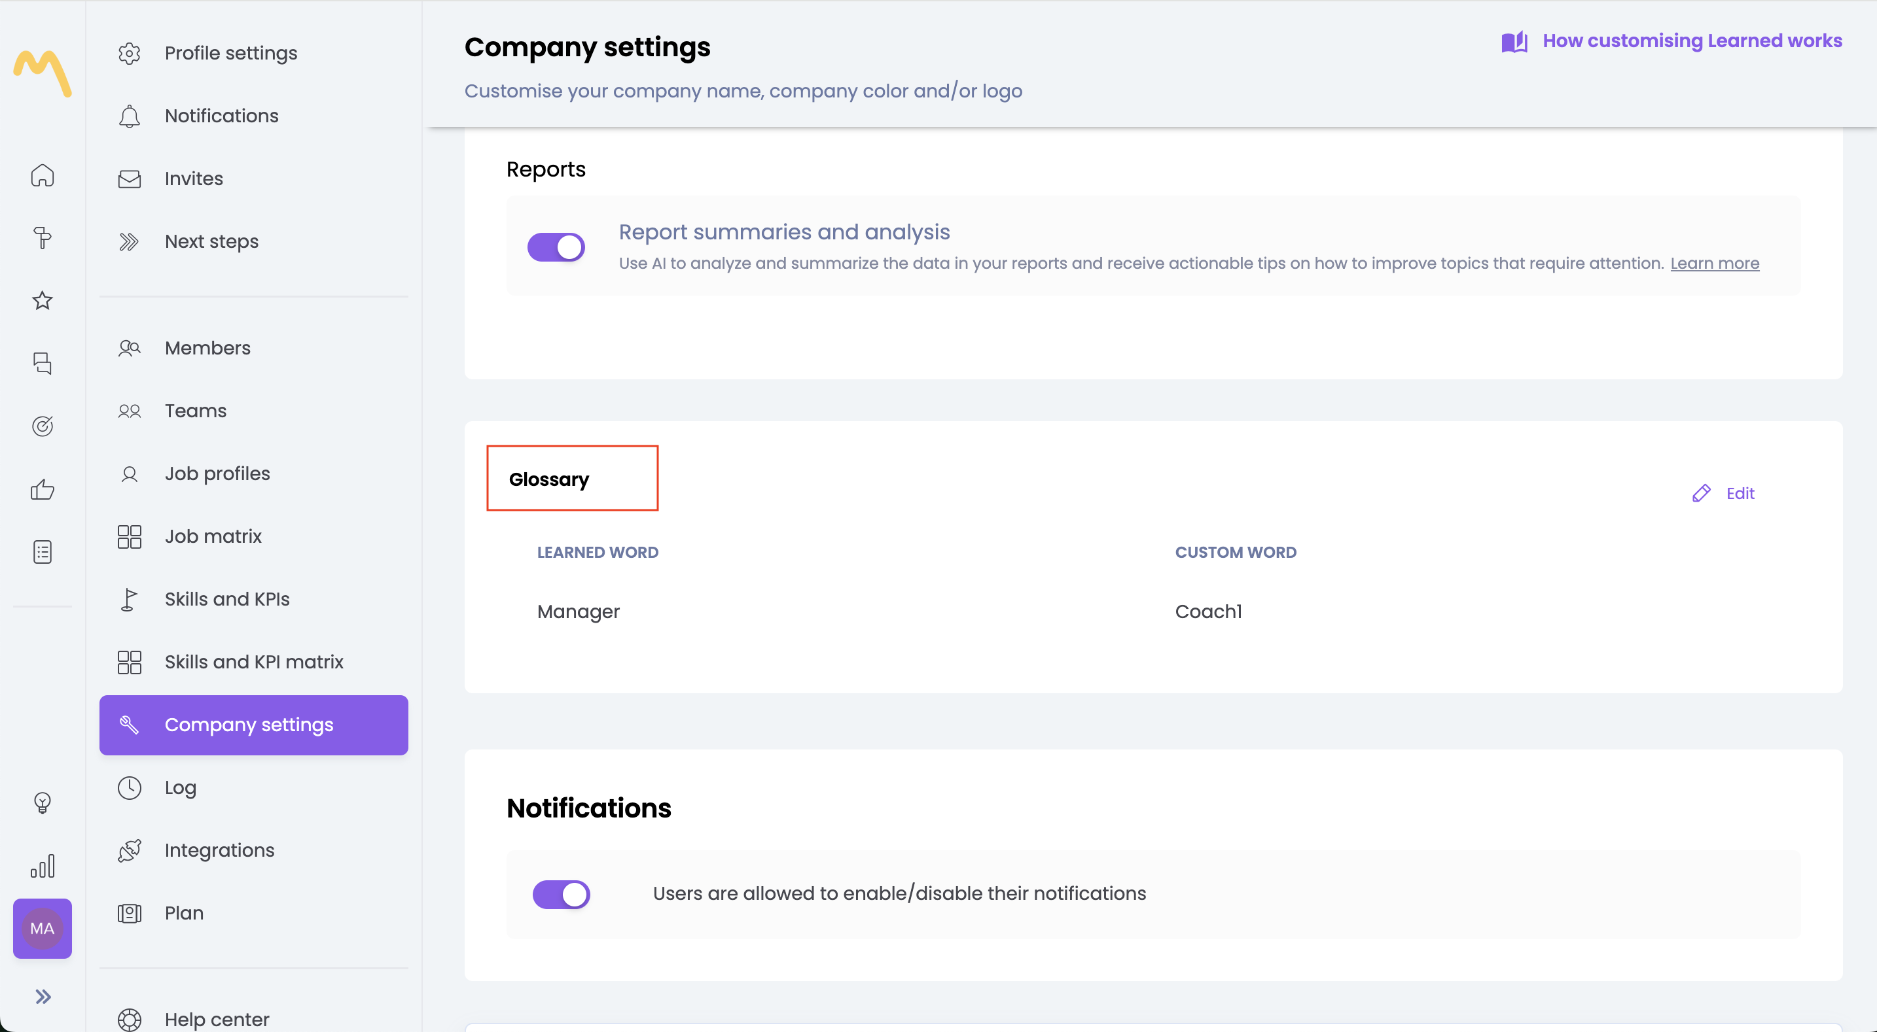This screenshot has width=1877, height=1032.
Task: Open the MA user avatar menu
Action: point(43,929)
